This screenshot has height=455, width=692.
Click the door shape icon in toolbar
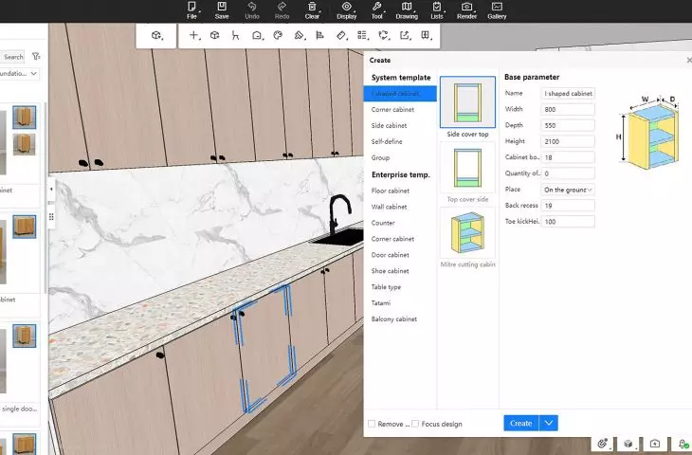pyautogui.click(x=256, y=35)
